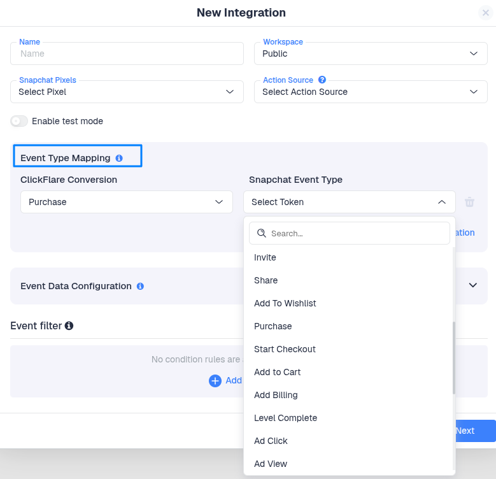
Task: Select Invite event type
Action: coord(348,257)
